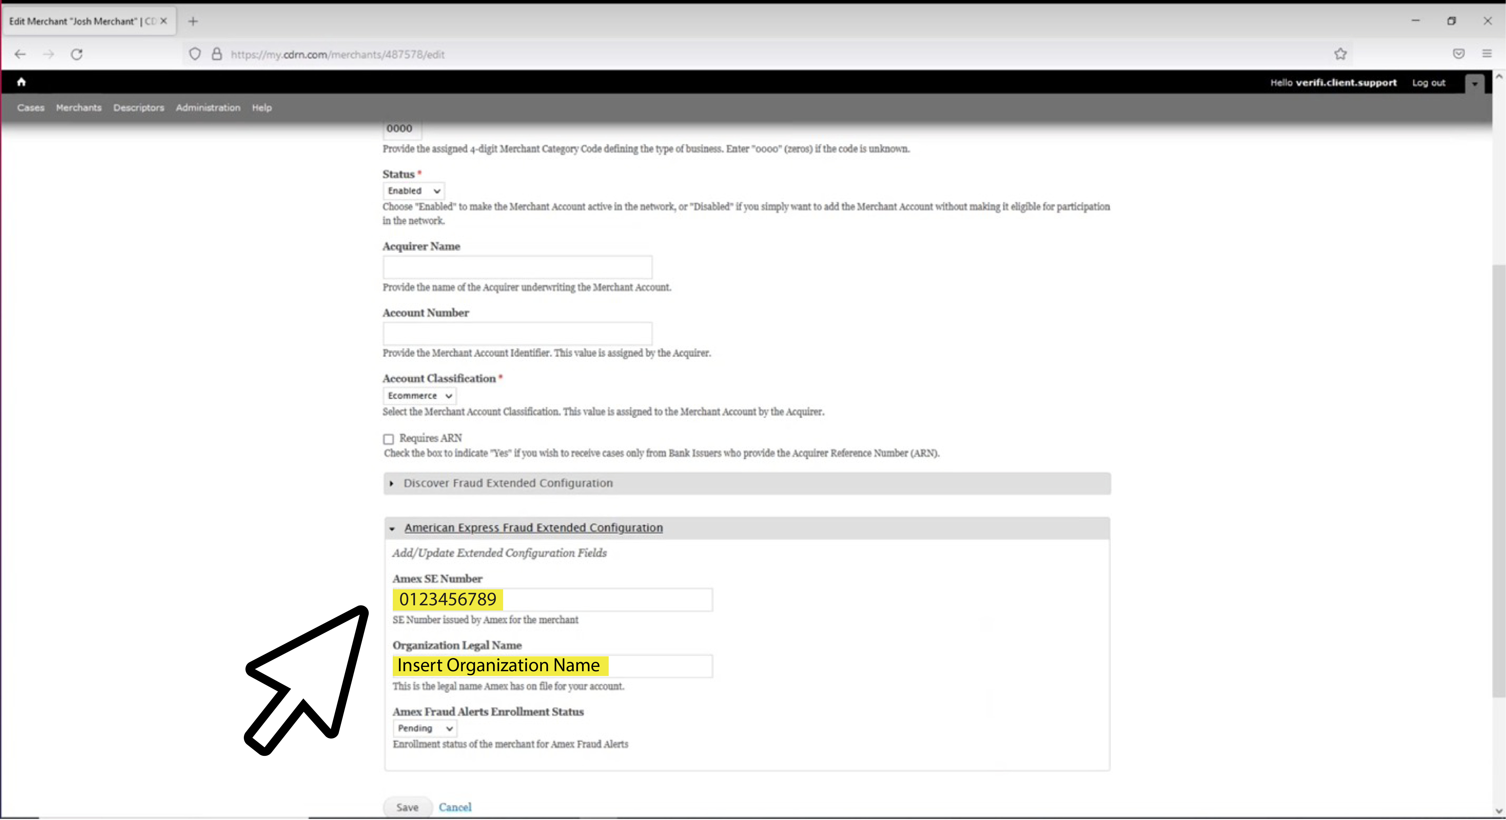Open the tracking protection shield icon
This screenshot has width=1506, height=820.
[x=195, y=54]
